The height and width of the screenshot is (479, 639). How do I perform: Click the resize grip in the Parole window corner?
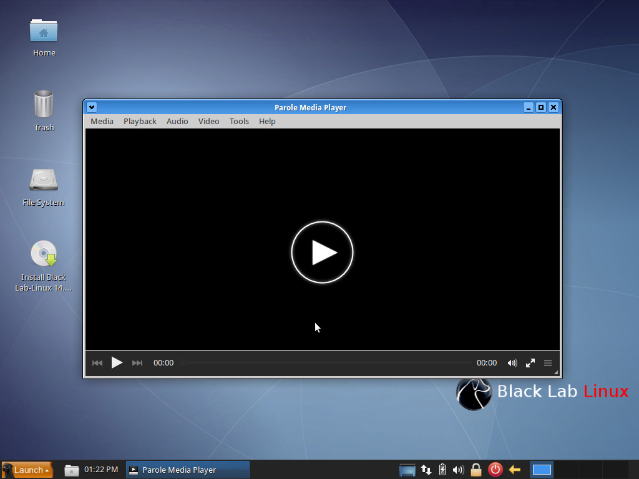(x=556, y=372)
